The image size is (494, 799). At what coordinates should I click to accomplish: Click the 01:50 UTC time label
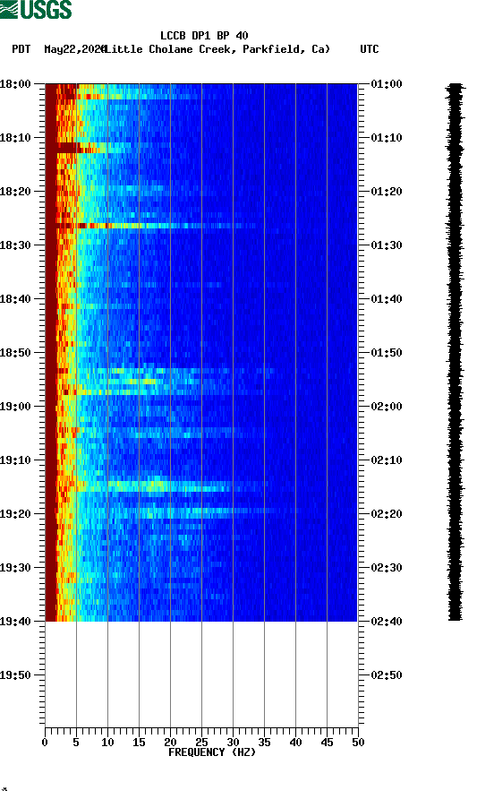point(387,353)
